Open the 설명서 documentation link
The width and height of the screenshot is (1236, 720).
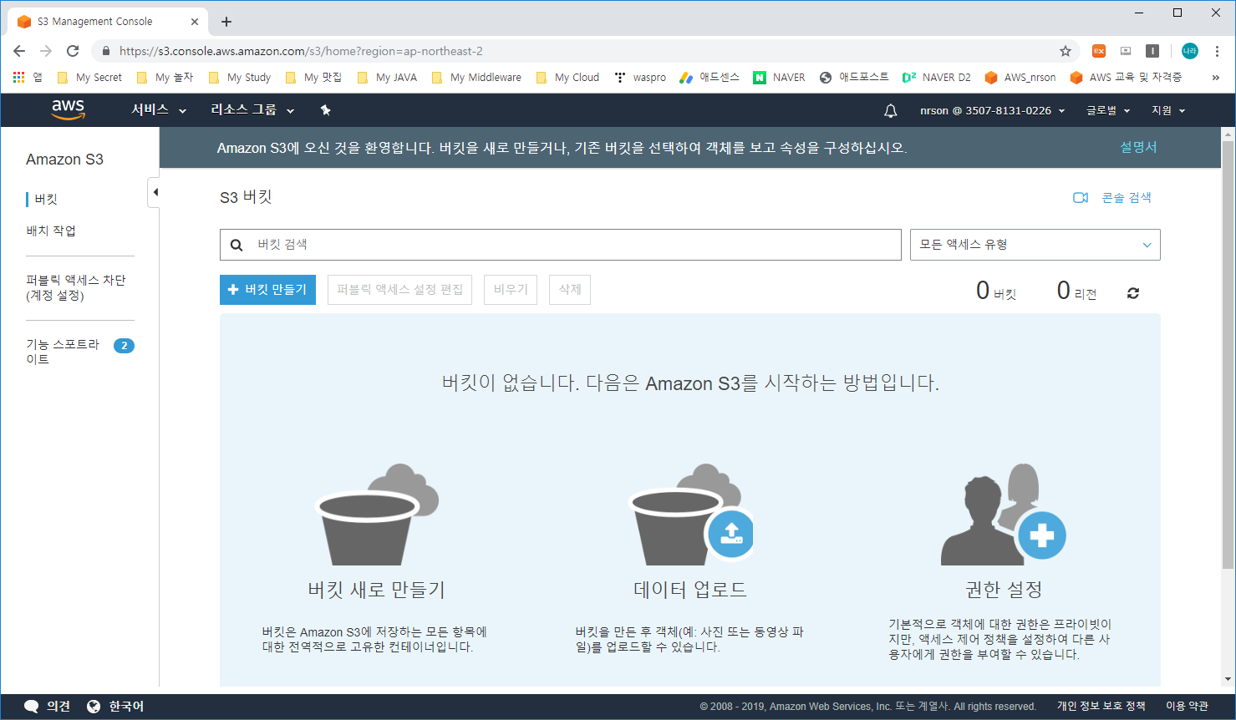pyautogui.click(x=1138, y=147)
